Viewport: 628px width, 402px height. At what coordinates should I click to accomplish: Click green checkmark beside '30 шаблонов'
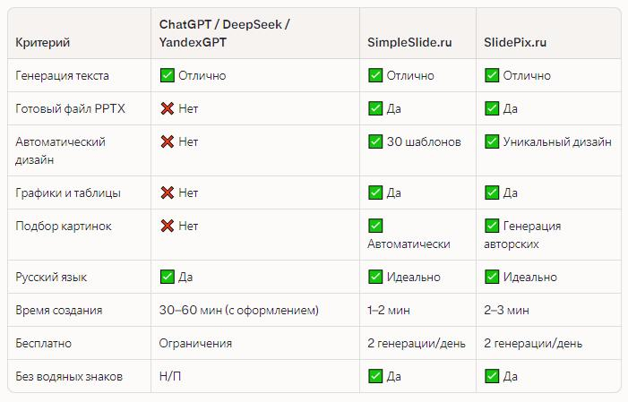pos(375,141)
